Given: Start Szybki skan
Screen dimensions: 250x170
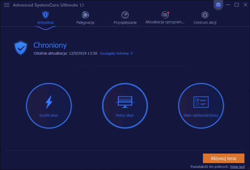Looking at the screenshot, I should coord(49,106).
